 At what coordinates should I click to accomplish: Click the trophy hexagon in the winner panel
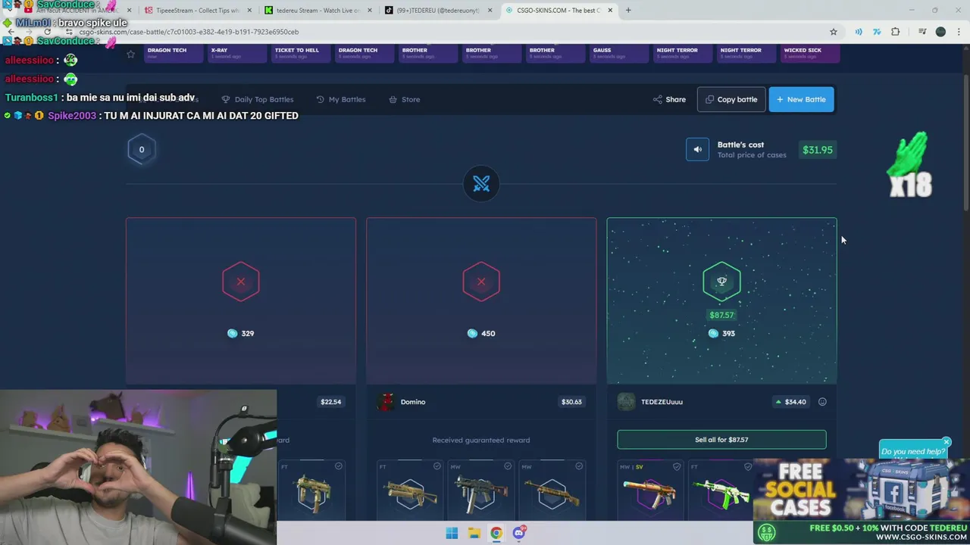[721, 282]
